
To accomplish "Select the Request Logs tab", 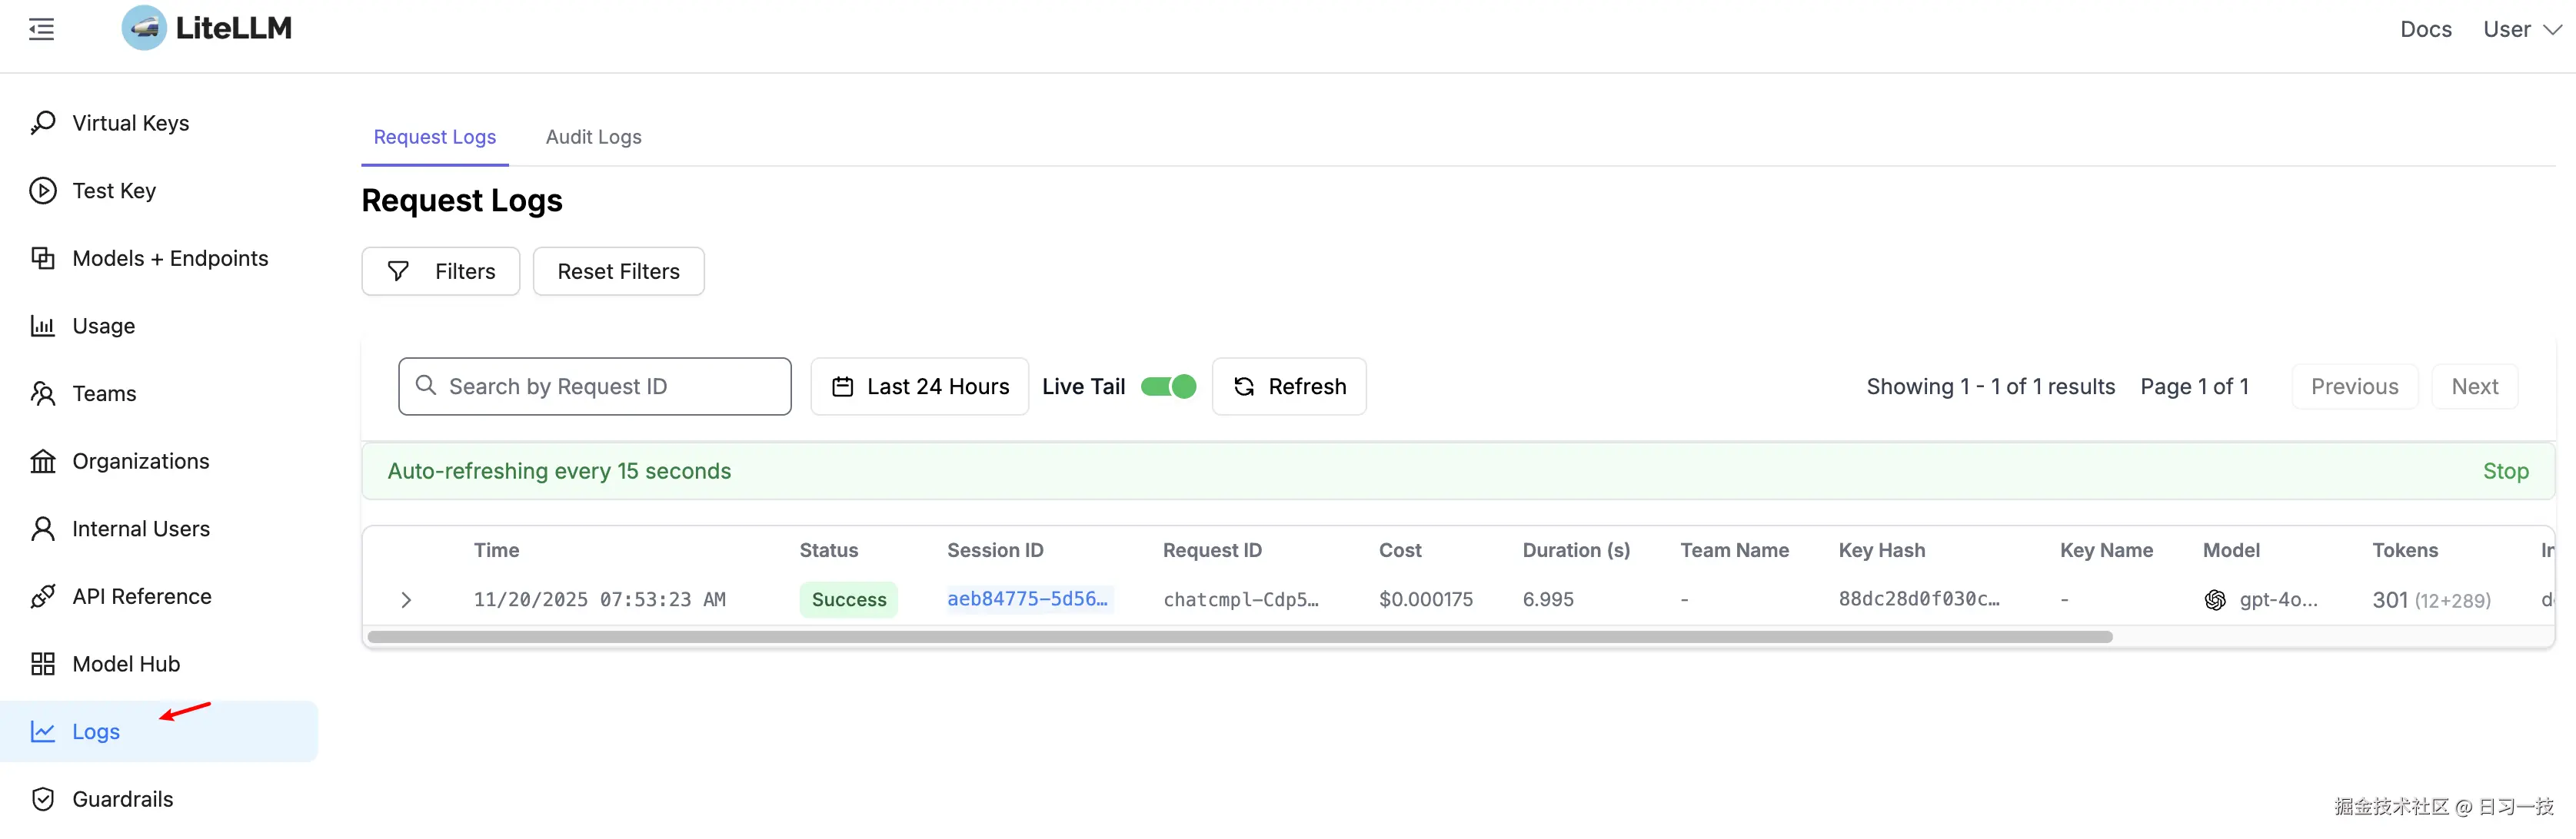I will pyautogui.click(x=434, y=137).
